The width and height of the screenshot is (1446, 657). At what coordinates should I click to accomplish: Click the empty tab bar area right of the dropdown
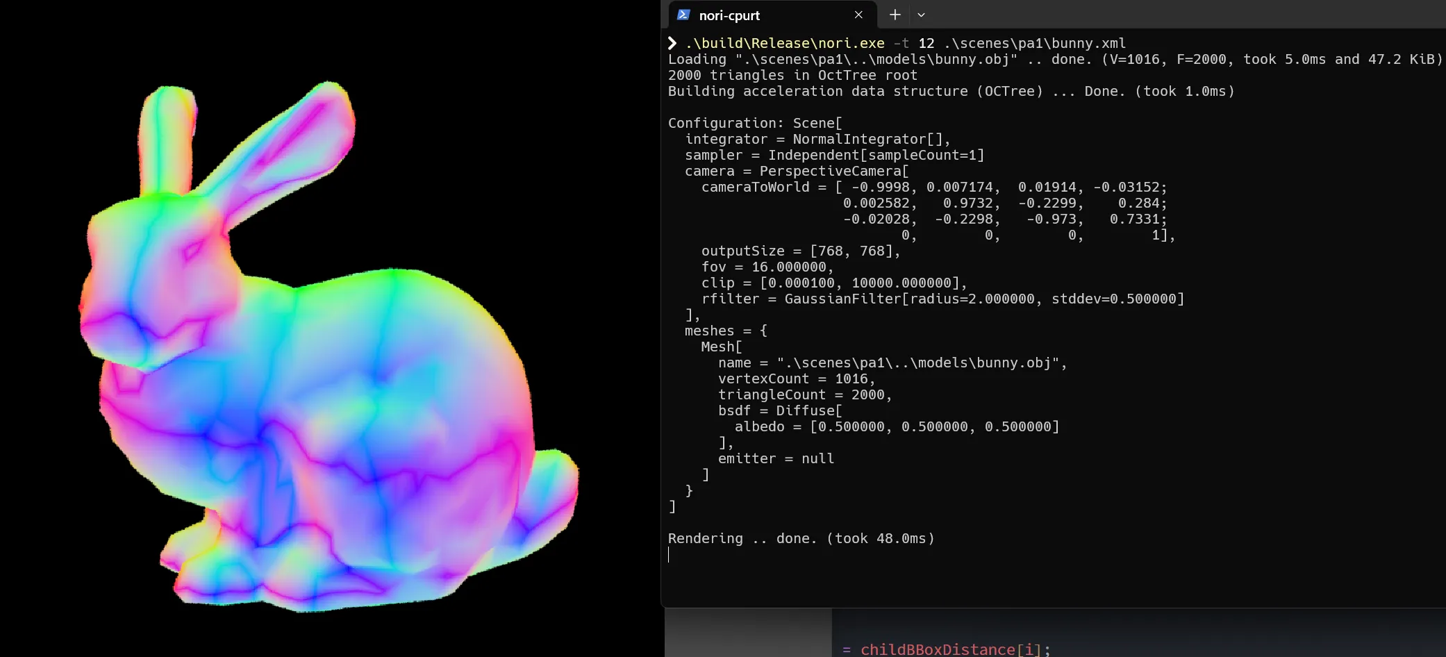click(x=1181, y=15)
